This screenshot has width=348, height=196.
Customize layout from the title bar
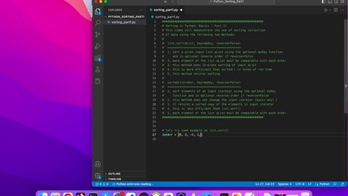(x=343, y=2)
